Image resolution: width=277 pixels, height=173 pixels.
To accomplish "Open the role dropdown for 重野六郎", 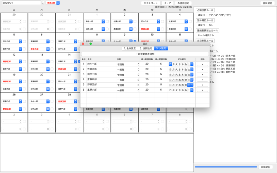I will pos(128,90).
